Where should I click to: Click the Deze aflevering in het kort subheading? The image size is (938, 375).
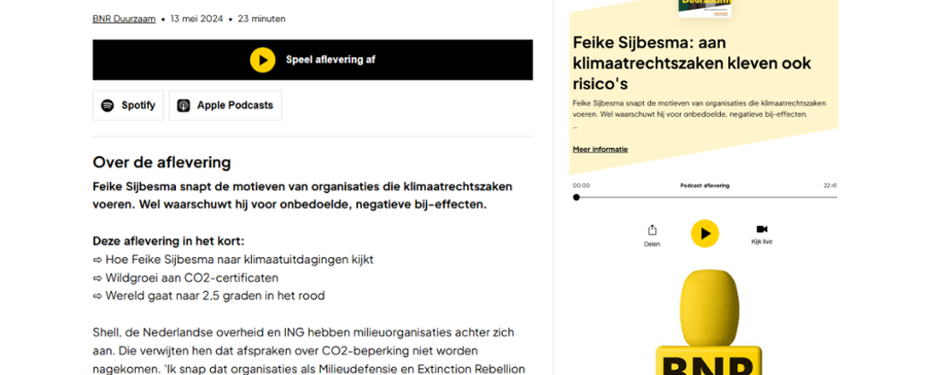click(168, 241)
